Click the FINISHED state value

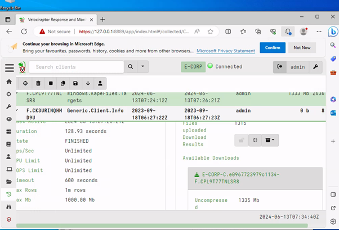click(77, 141)
